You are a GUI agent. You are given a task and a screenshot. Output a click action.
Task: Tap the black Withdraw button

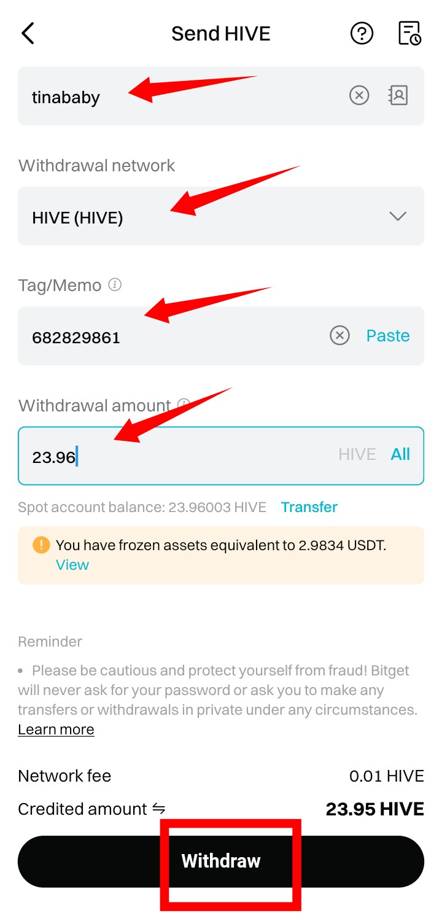(x=221, y=861)
